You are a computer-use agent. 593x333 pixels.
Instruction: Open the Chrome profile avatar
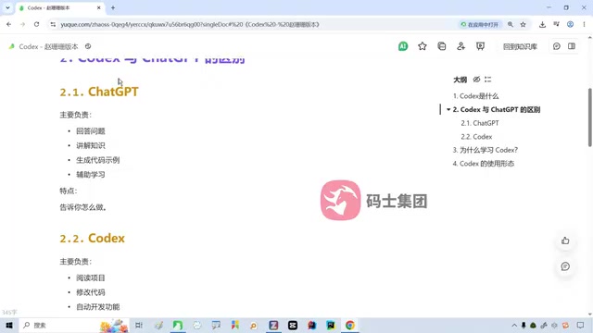(x=570, y=25)
